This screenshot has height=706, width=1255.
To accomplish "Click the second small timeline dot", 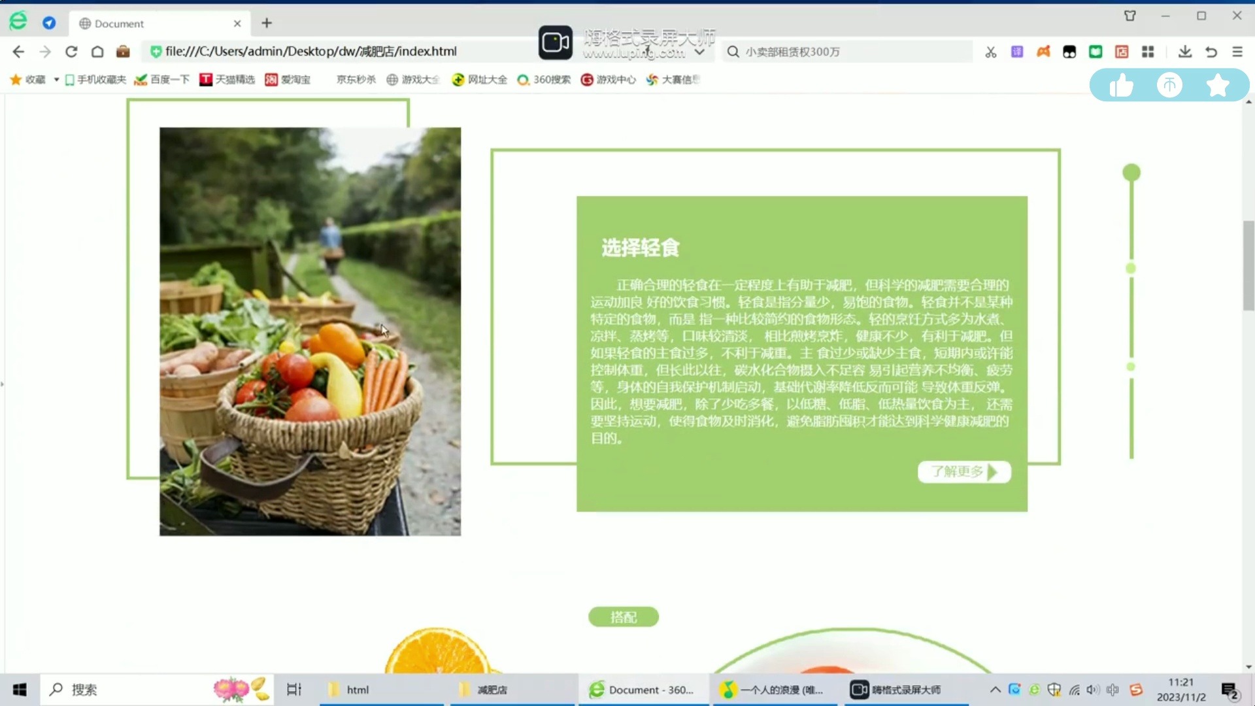I will [1131, 269].
